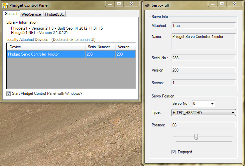
Task: Toggle Start Phidget Control Panel with Windows checkbox
Action: (x=8, y=94)
